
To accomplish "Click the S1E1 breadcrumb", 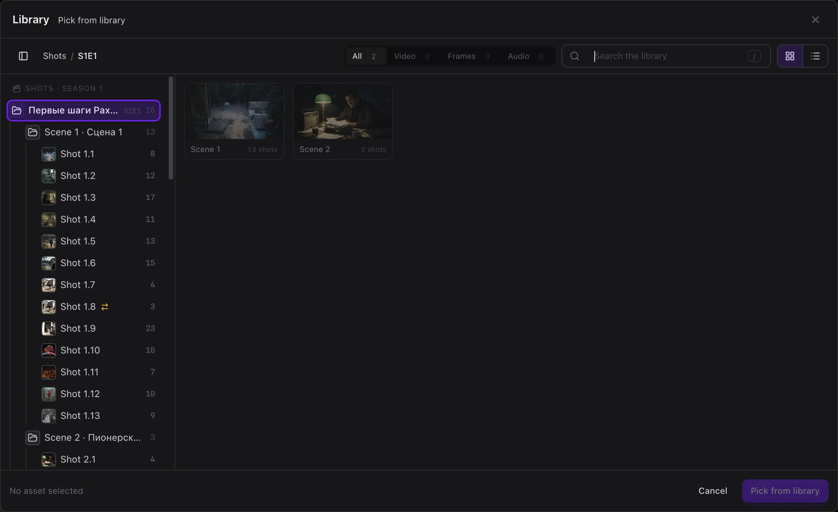I will (x=87, y=56).
